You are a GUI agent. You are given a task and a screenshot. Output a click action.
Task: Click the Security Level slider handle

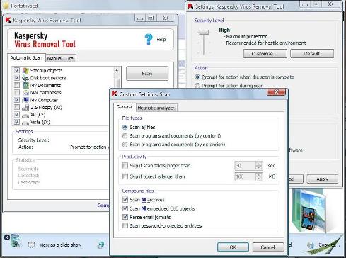click(x=204, y=32)
